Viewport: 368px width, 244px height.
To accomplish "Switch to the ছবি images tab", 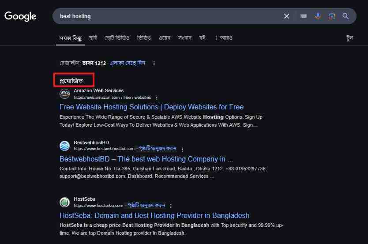I will [93, 38].
